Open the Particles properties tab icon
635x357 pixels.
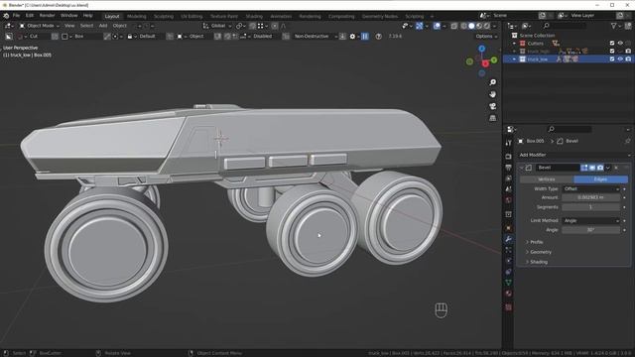click(508, 250)
